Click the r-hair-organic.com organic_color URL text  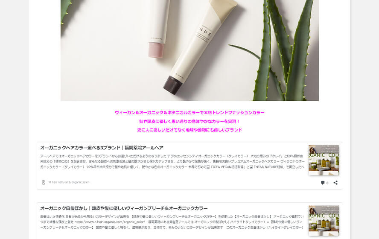110,222
